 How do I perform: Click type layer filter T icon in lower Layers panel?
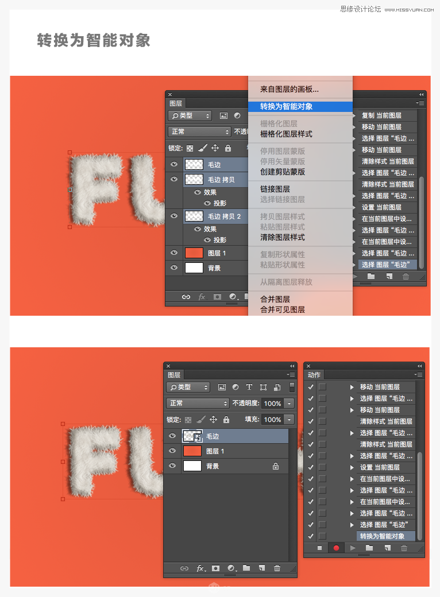(249, 387)
